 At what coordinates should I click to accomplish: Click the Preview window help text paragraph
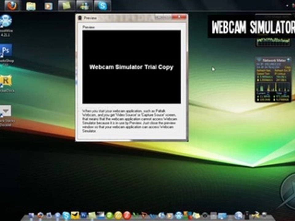coord(130,121)
